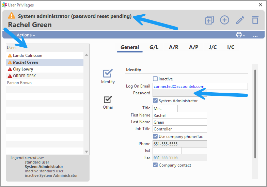Select the ORDER DESK user
The height and width of the screenshot is (187, 267).
click(45, 76)
